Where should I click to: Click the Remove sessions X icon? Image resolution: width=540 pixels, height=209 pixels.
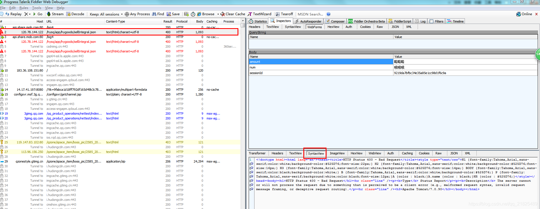pyautogui.click(x=26, y=14)
